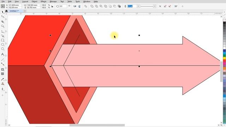
Task: Click the Quick Customize plus on property bar
Action: (x=182, y=6)
